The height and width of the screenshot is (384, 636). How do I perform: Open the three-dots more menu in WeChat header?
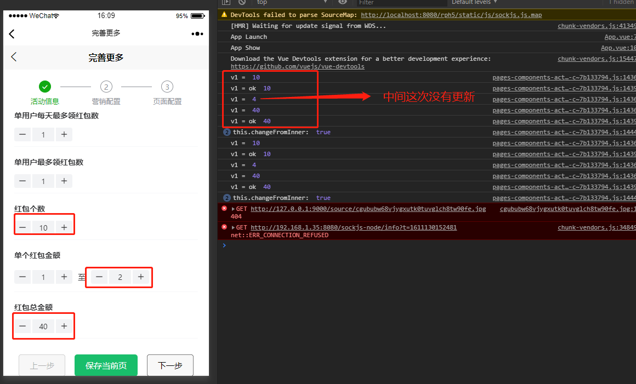[x=197, y=33]
